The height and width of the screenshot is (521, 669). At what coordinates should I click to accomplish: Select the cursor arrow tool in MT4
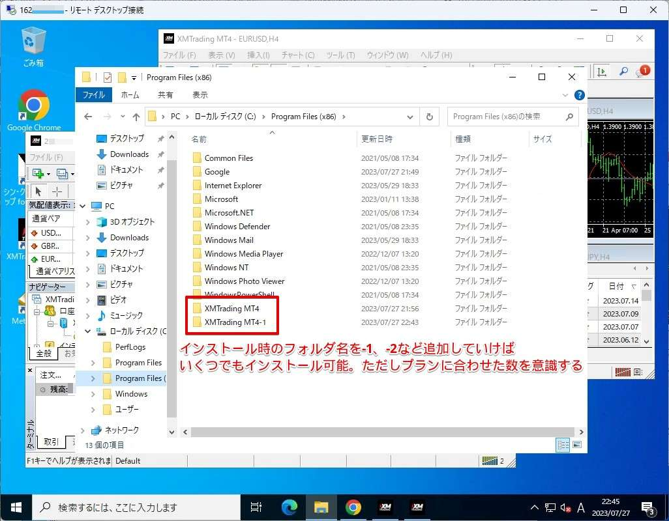[39, 191]
